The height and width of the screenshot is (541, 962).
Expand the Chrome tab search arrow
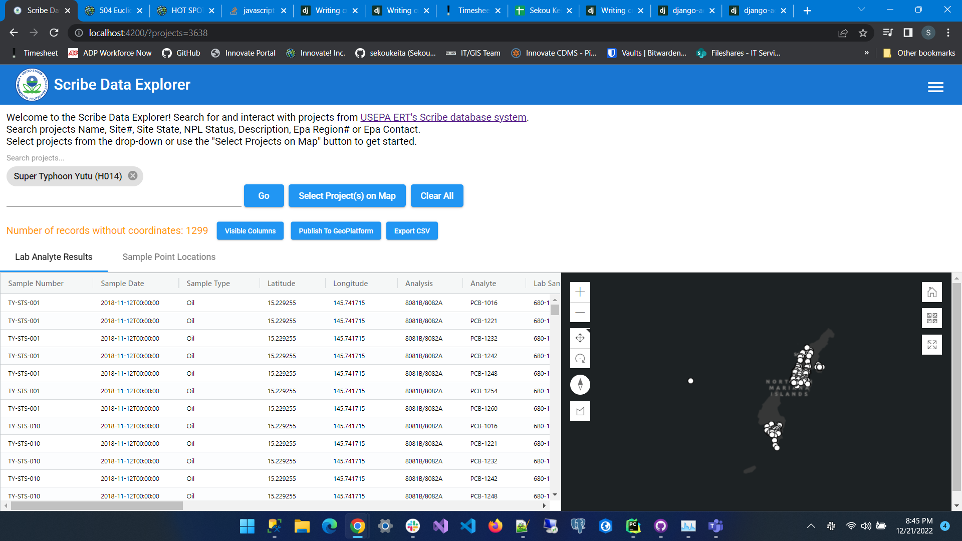pyautogui.click(x=861, y=10)
